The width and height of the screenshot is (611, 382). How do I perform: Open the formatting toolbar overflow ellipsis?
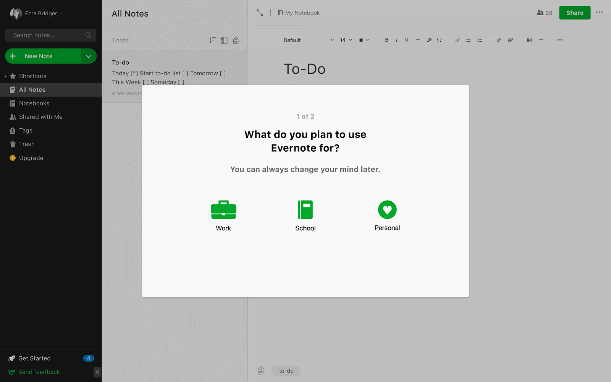560,40
